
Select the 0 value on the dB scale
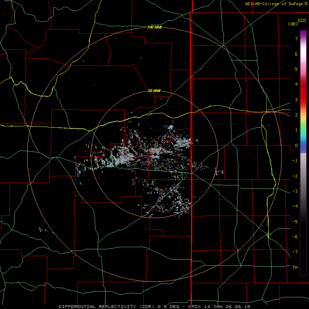(x=296, y=146)
